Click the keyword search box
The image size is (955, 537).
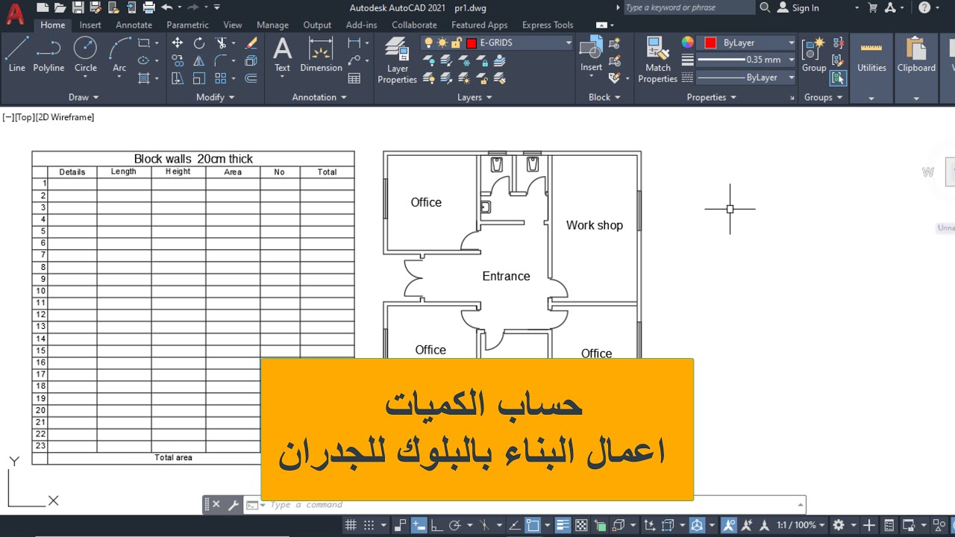click(x=689, y=7)
